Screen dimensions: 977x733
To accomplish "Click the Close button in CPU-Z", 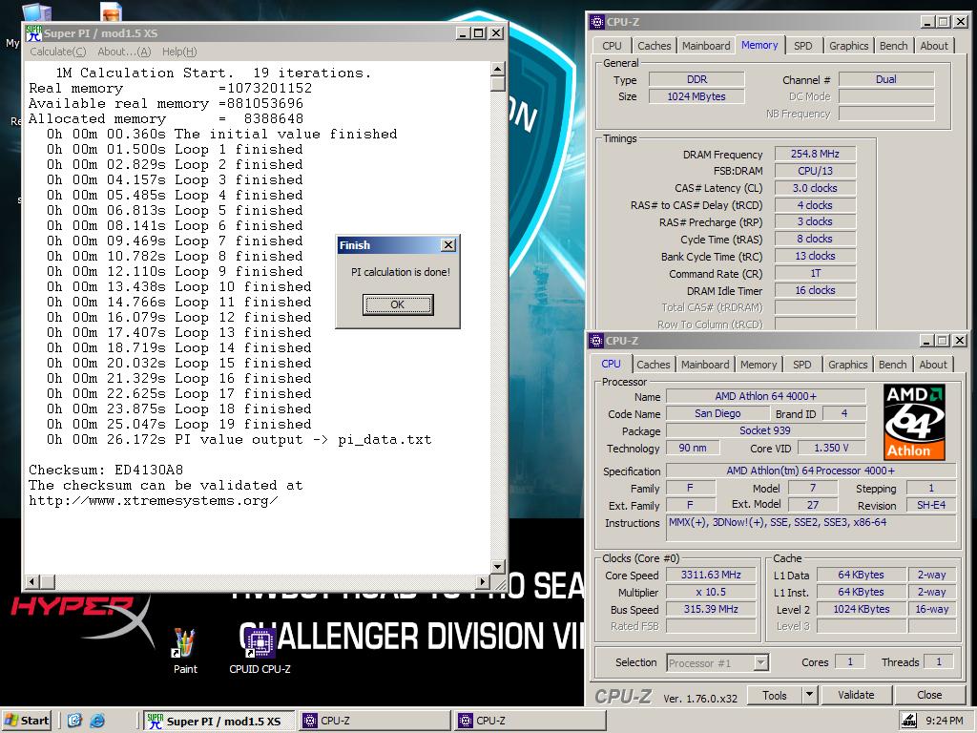I will (x=929, y=695).
